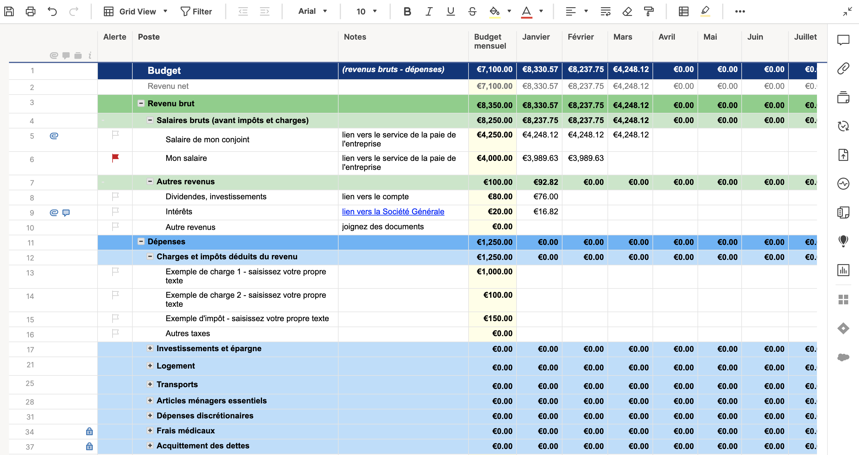Select the format painter tool
The image size is (859, 455).
(x=649, y=12)
